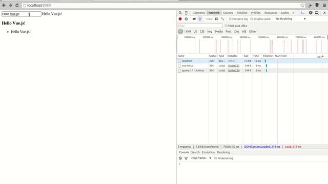Toggle device mode phone icon
The width and height of the screenshot is (328, 184).
(186, 13)
